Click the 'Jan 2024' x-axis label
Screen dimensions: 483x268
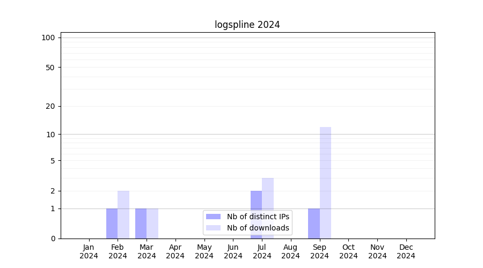coord(89,251)
